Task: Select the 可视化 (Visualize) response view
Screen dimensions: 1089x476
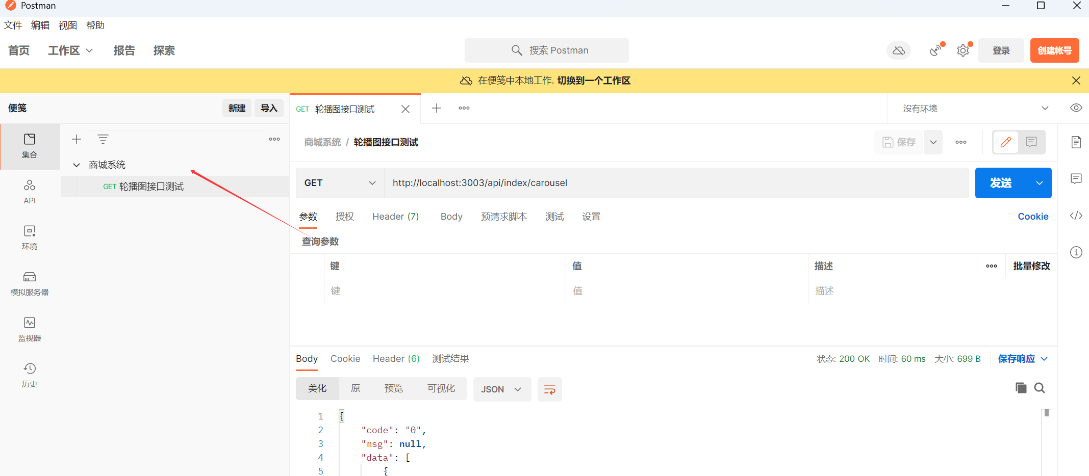Action: 441,389
